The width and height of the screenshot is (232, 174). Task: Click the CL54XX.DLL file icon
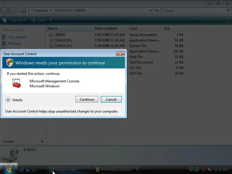point(51,40)
